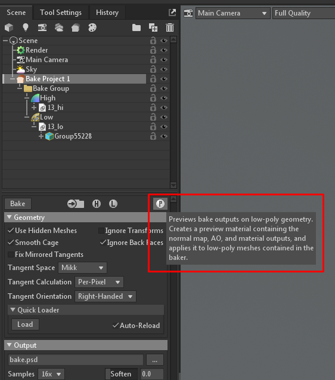Toggle low-poly display with L icon
Viewport: 335px width, 380px height.
113,204
